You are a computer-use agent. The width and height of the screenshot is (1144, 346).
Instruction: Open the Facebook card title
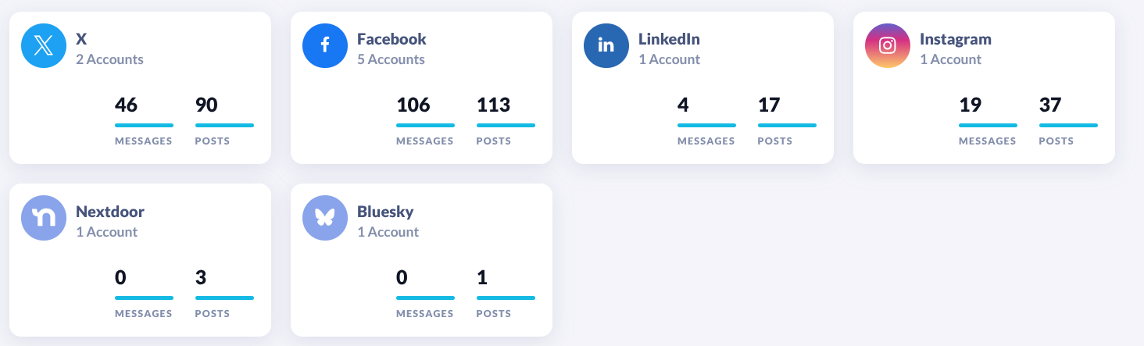click(x=391, y=39)
